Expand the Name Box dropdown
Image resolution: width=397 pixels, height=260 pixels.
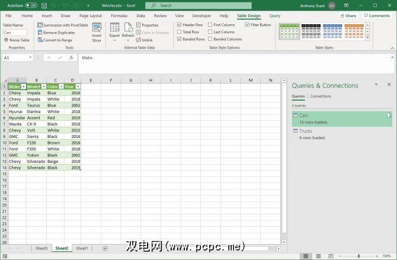[30, 58]
